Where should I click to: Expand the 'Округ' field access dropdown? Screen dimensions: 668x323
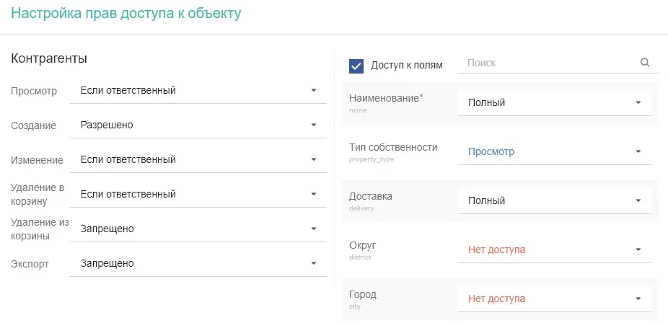tap(553, 249)
